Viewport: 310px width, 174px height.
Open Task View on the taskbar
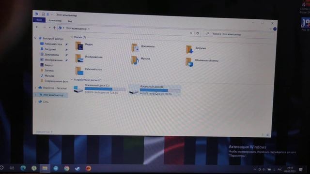(x=12, y=168)
